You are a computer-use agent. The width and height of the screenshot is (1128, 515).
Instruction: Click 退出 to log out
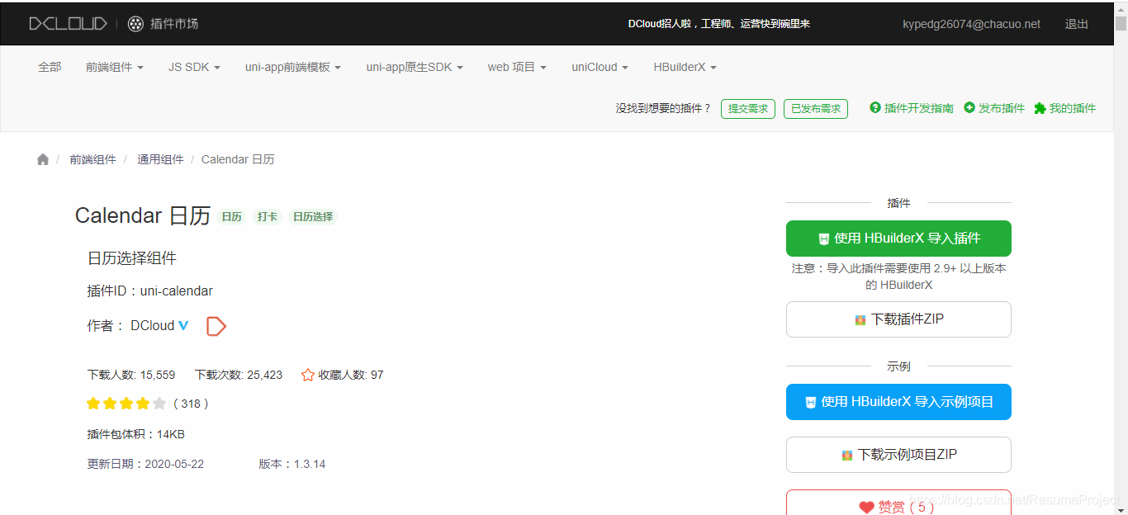tap(1077, 24)
